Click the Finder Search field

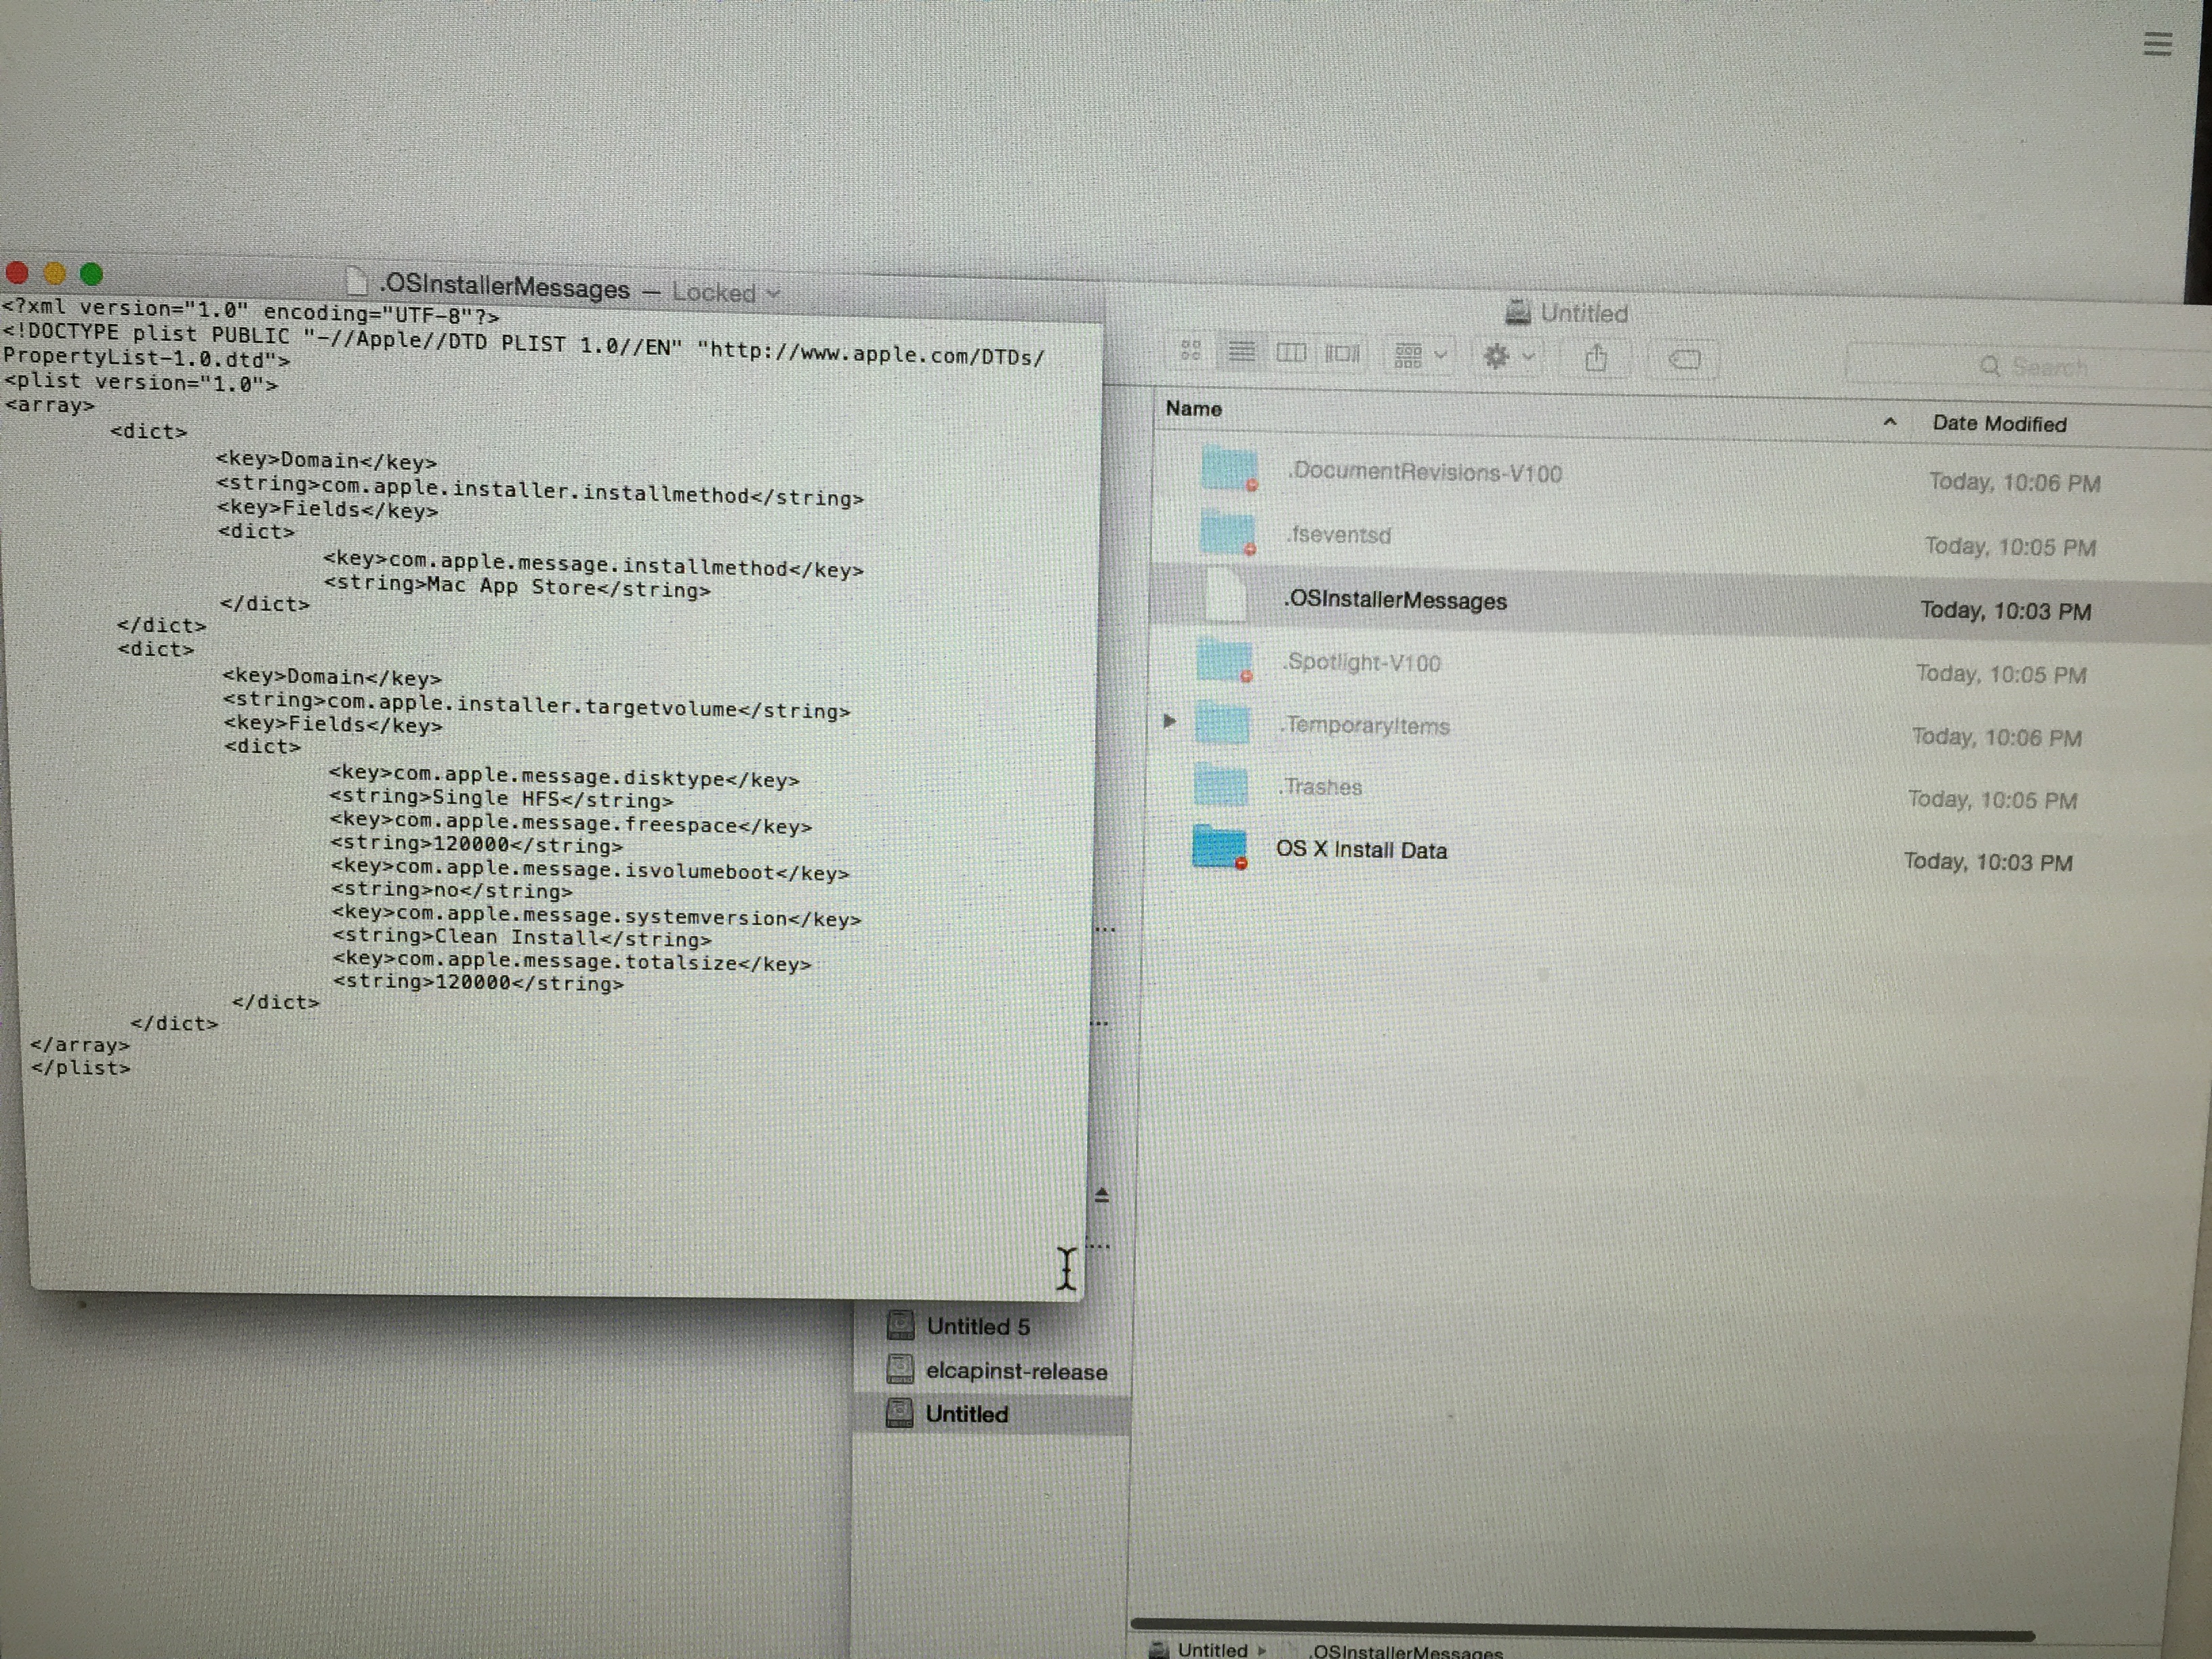click(2030, 366)
